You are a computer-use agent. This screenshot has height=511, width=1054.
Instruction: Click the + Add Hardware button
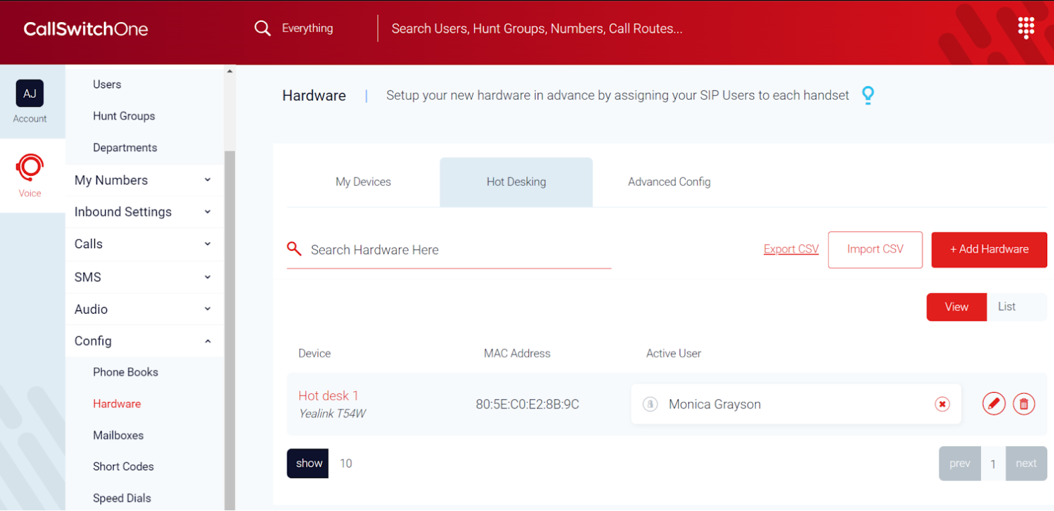(x=989, y=249)
